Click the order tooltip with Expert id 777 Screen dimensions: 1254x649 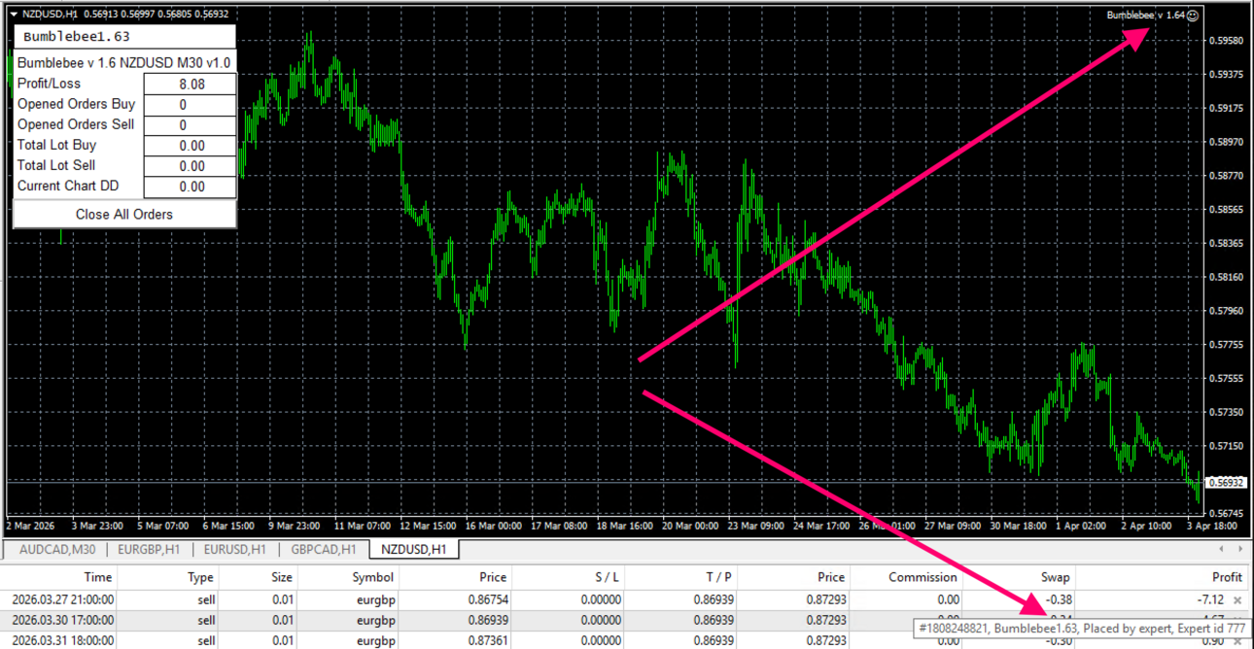[x=1082, y=629]
